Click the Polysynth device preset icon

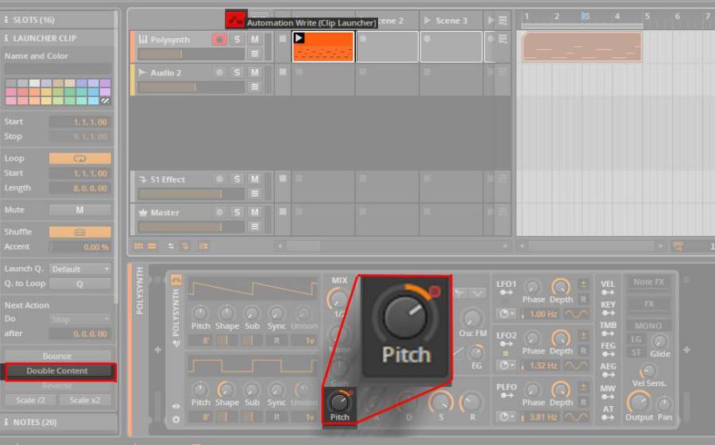(176, 280)
